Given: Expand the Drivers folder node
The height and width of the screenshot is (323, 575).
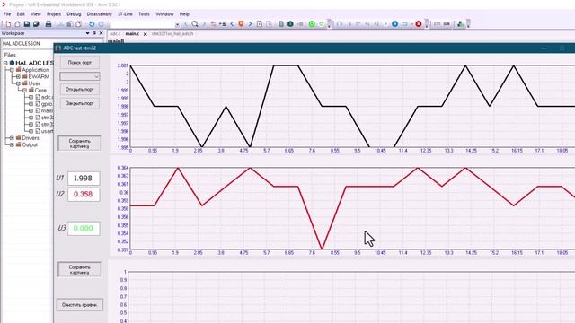Looking at the screenshot, I should 12,138.
